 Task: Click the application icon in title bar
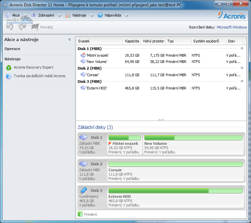(5, 5)
